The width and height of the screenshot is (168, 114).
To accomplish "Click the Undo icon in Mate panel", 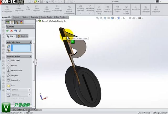I will point(16,31).
